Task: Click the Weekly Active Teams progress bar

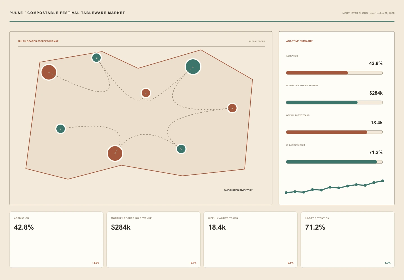Action: 334,132
